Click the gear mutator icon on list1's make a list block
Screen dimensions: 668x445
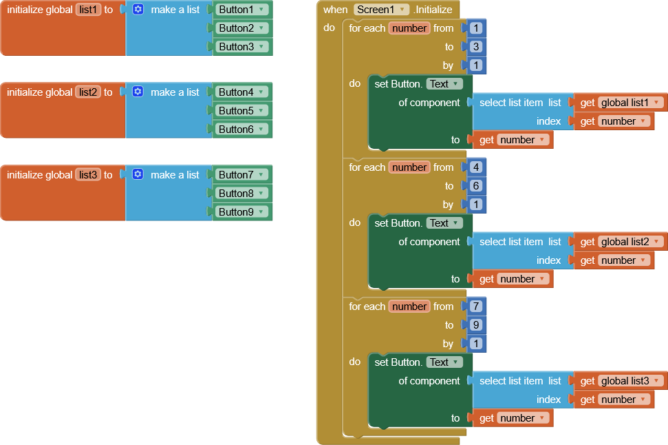tap(138, 10)
